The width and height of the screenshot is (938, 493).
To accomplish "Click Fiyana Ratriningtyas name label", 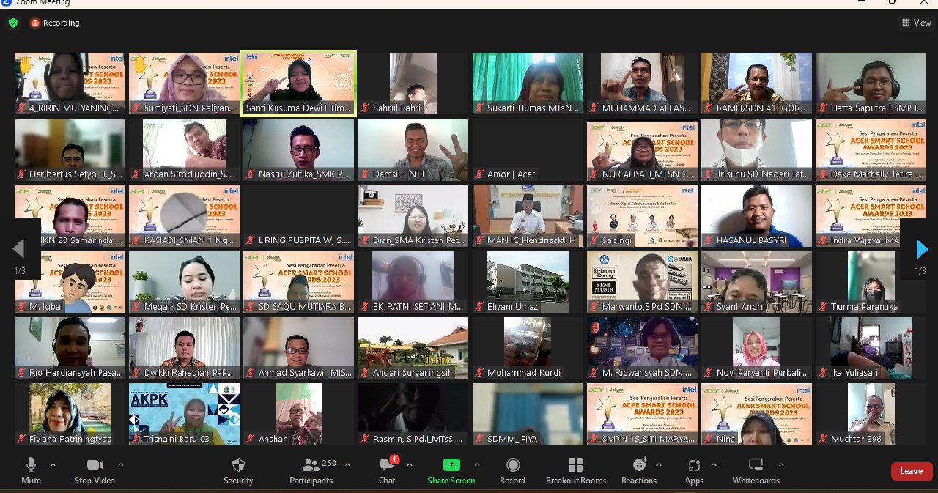I will (x=71, y=439).
